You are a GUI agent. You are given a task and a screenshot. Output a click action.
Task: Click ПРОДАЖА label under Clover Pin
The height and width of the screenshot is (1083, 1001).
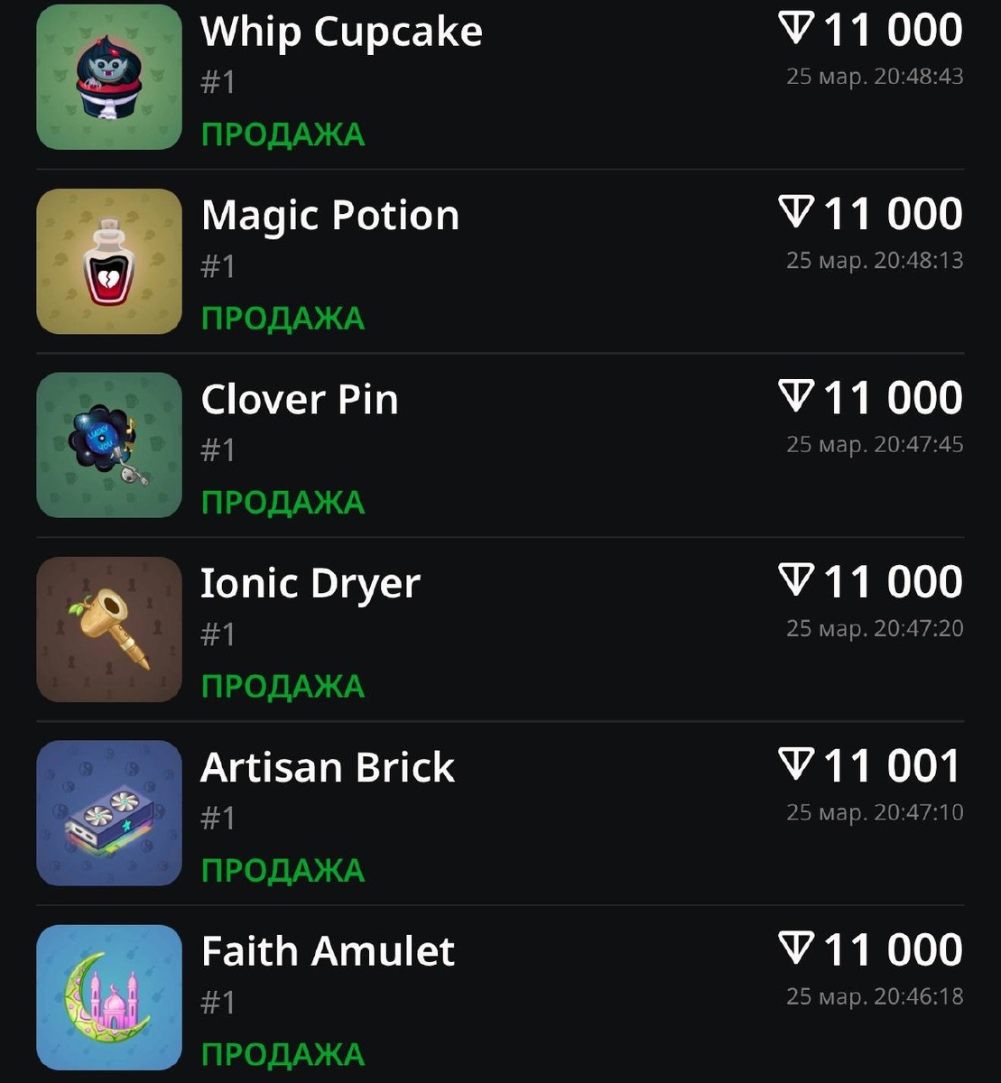point(283,503)
